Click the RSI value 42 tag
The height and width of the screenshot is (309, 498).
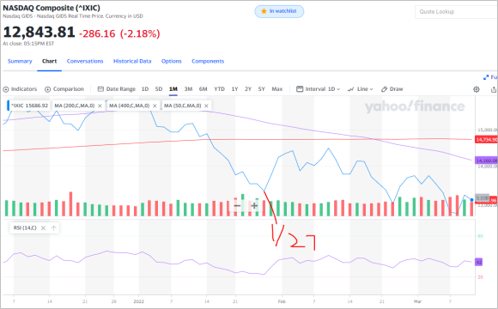coord(479,262)
